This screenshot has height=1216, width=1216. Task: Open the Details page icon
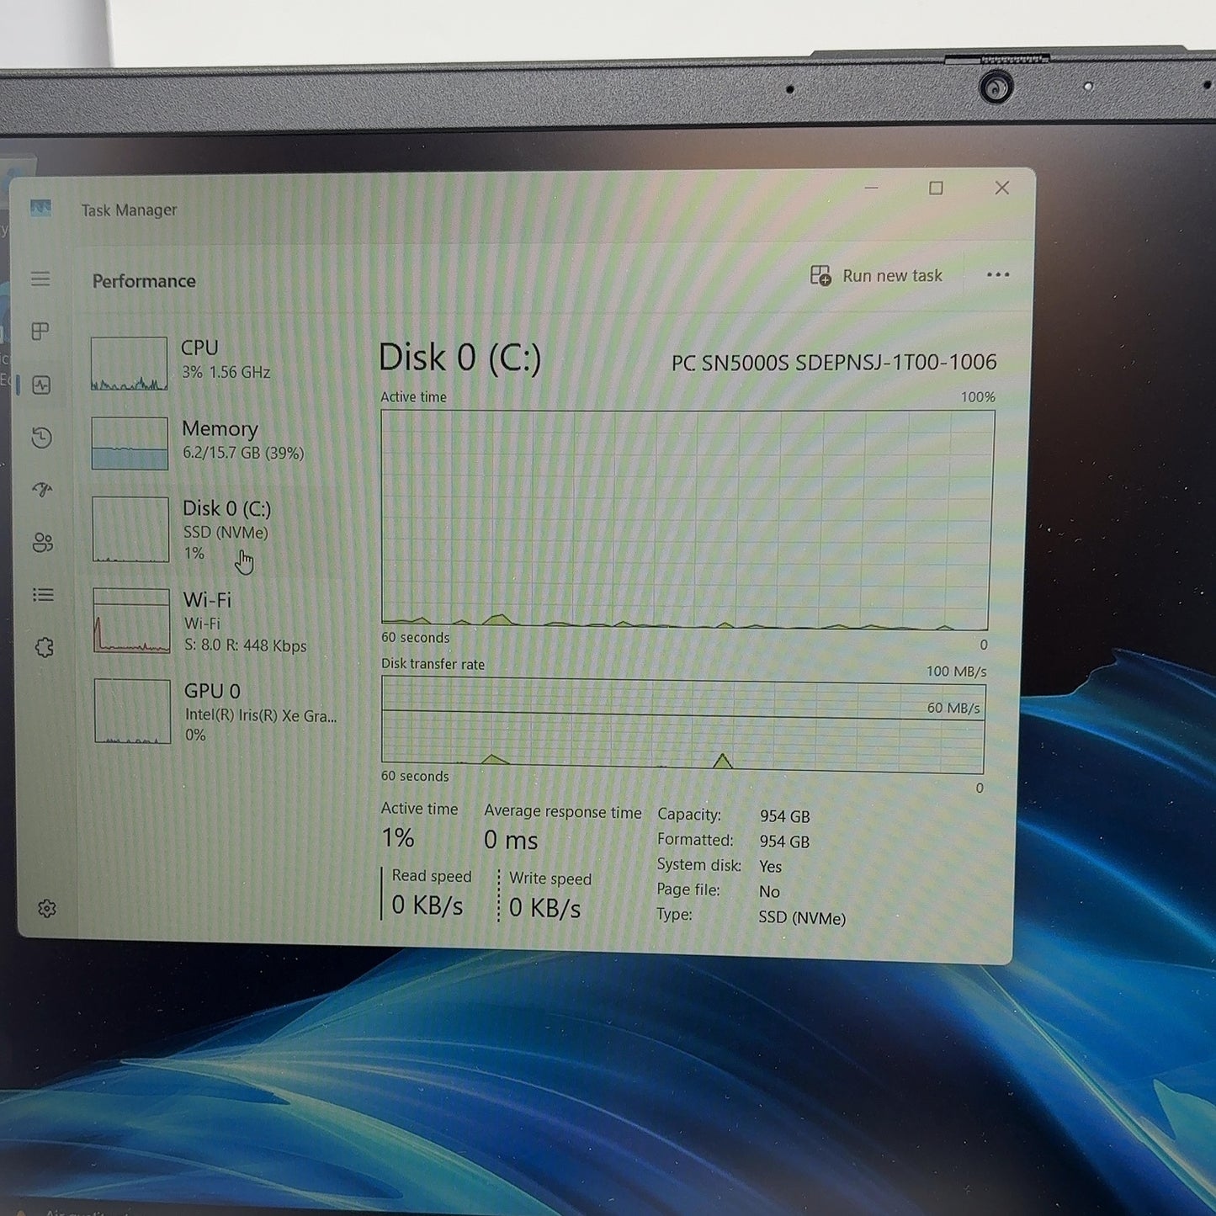pyautogui.click(x=43, y=595)
